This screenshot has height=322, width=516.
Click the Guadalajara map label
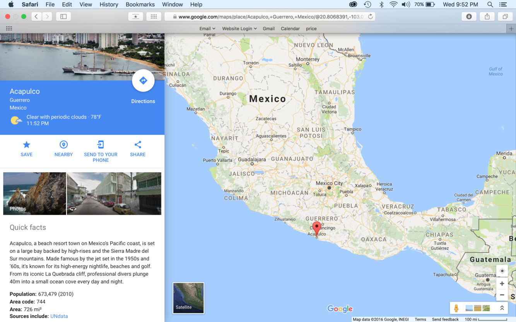[252, 159]
